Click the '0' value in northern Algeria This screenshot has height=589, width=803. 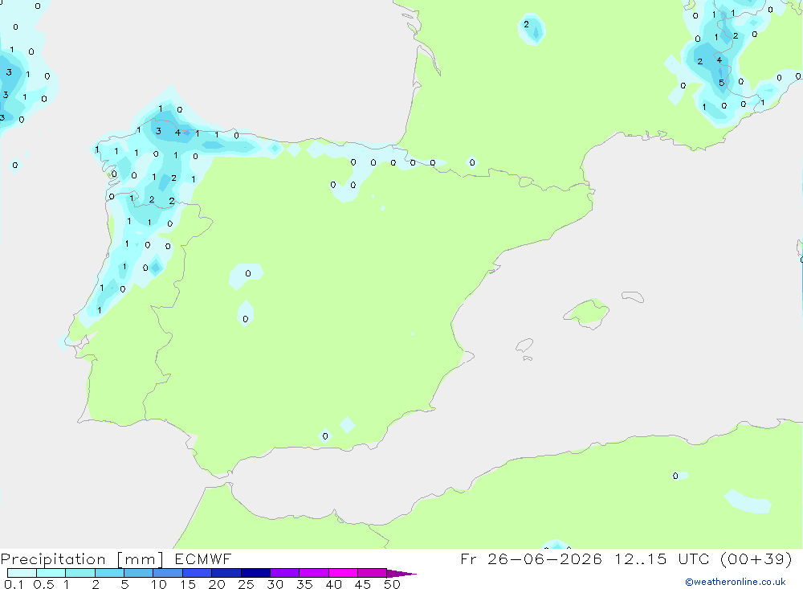[x=675, y=476]
